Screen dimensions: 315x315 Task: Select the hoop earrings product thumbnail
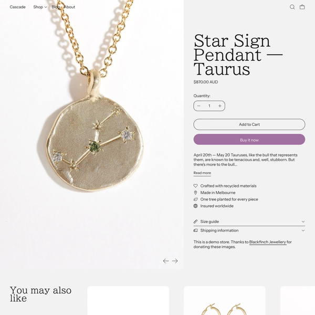tap(225, 300)
